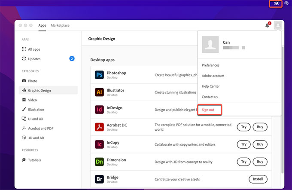Click the Acrobat DC app icon
This screenshot has width=292, height=190.
click(99, 127)
